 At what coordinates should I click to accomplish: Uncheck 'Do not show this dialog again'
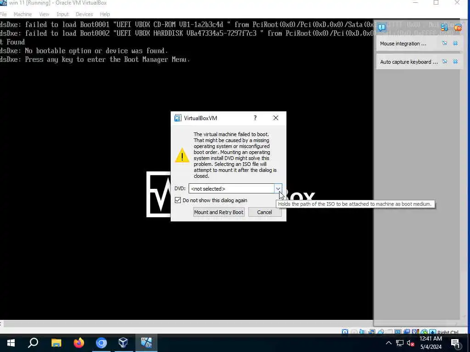[178, 200]
